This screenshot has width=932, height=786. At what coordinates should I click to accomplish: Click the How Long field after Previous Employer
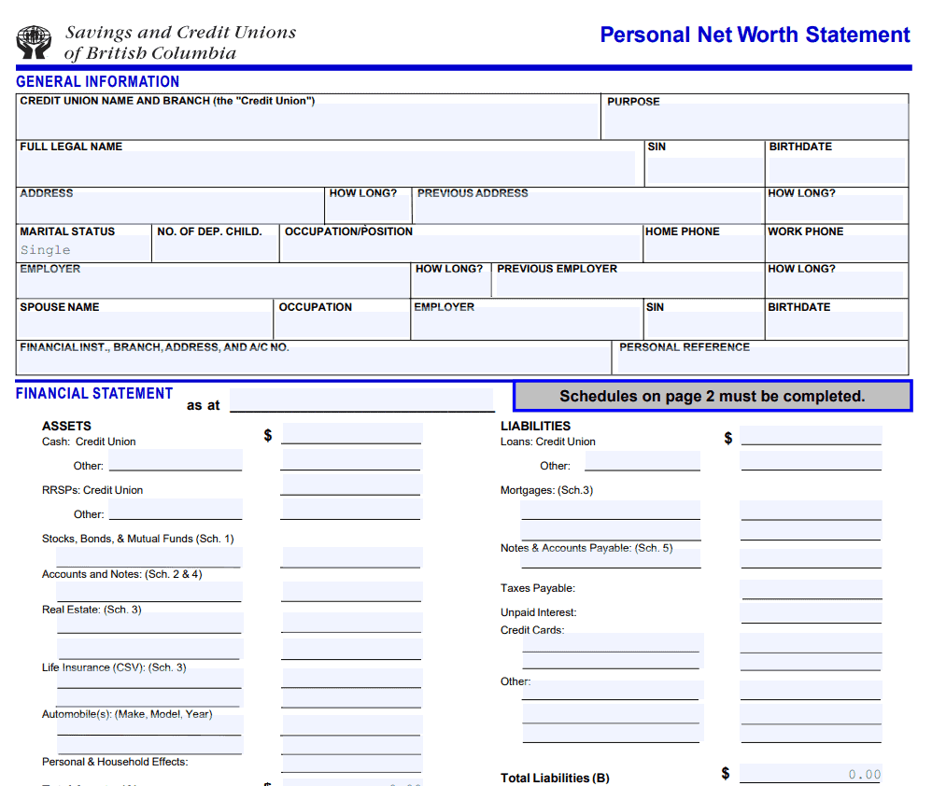click(835, 285)
